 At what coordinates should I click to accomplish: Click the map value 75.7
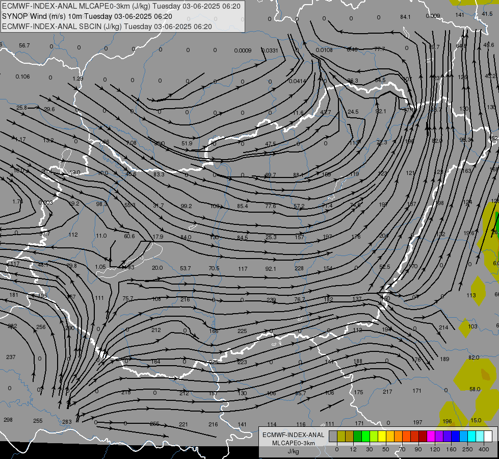[127, 298]
